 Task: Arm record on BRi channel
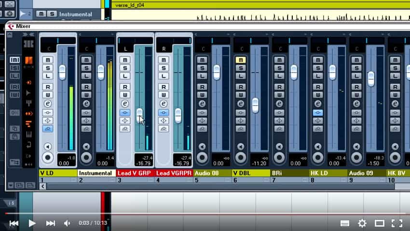tap(279, 158)
